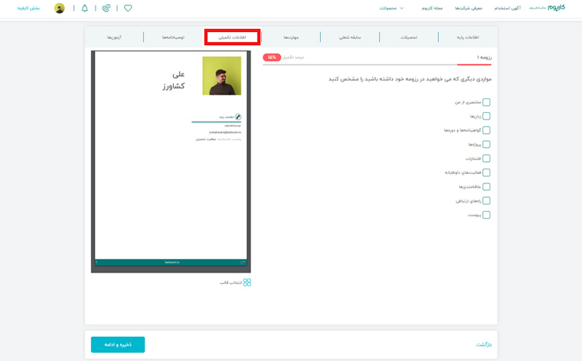Click the email address in resume preview
The width and height of the screenshot is (582, 361).
(225, 132)
